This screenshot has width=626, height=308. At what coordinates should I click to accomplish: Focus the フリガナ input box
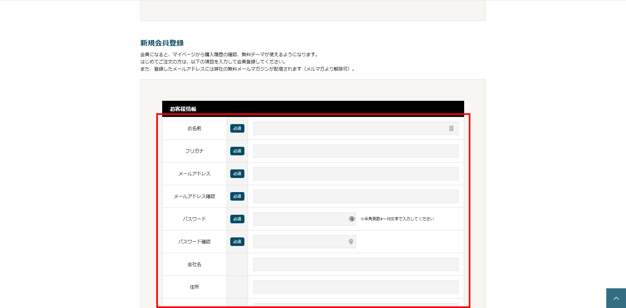coord(356,151)
